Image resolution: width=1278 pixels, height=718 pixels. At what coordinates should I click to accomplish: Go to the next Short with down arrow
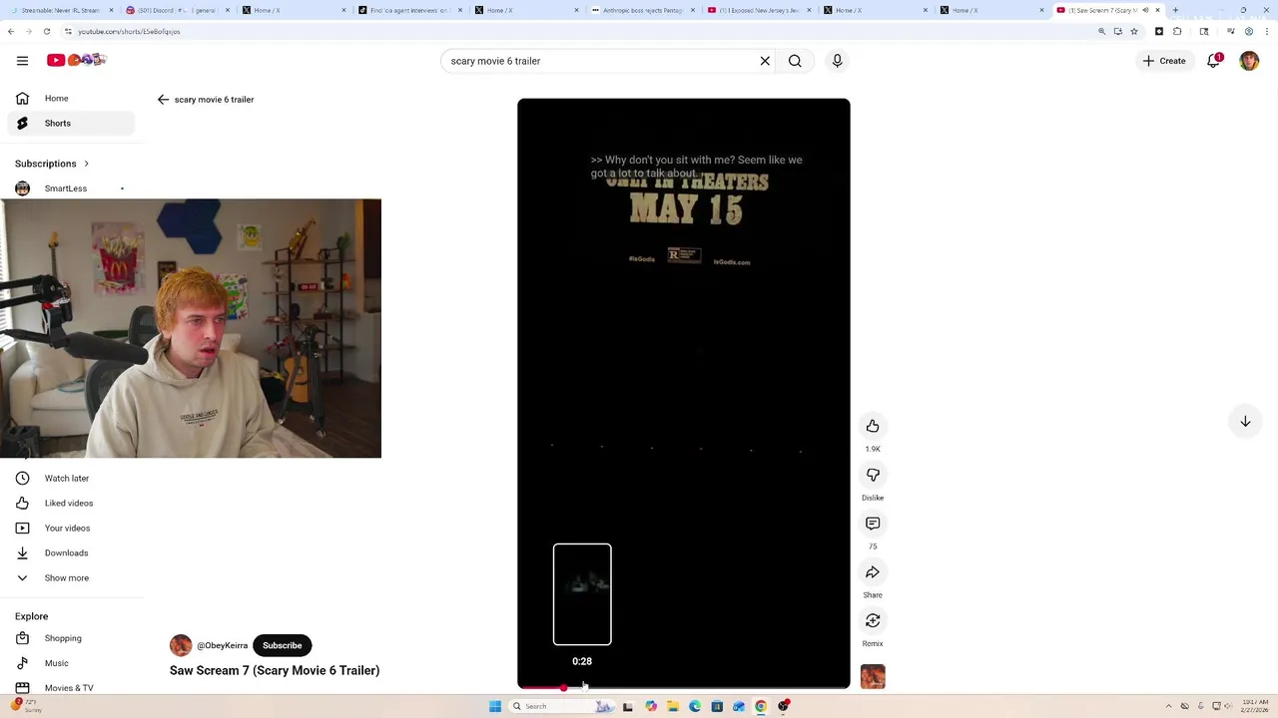[x=1245, y=421]
